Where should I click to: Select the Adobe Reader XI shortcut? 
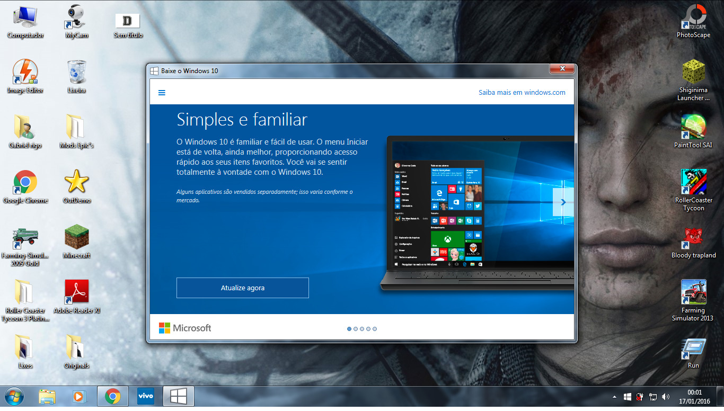coord(77,297)
